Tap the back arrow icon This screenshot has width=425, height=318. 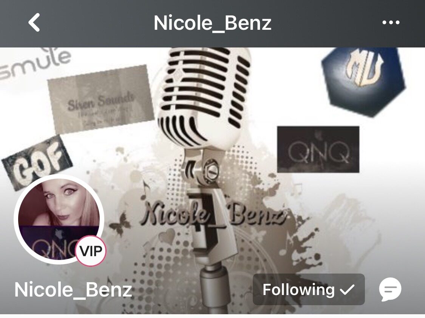tap(34, 23)
